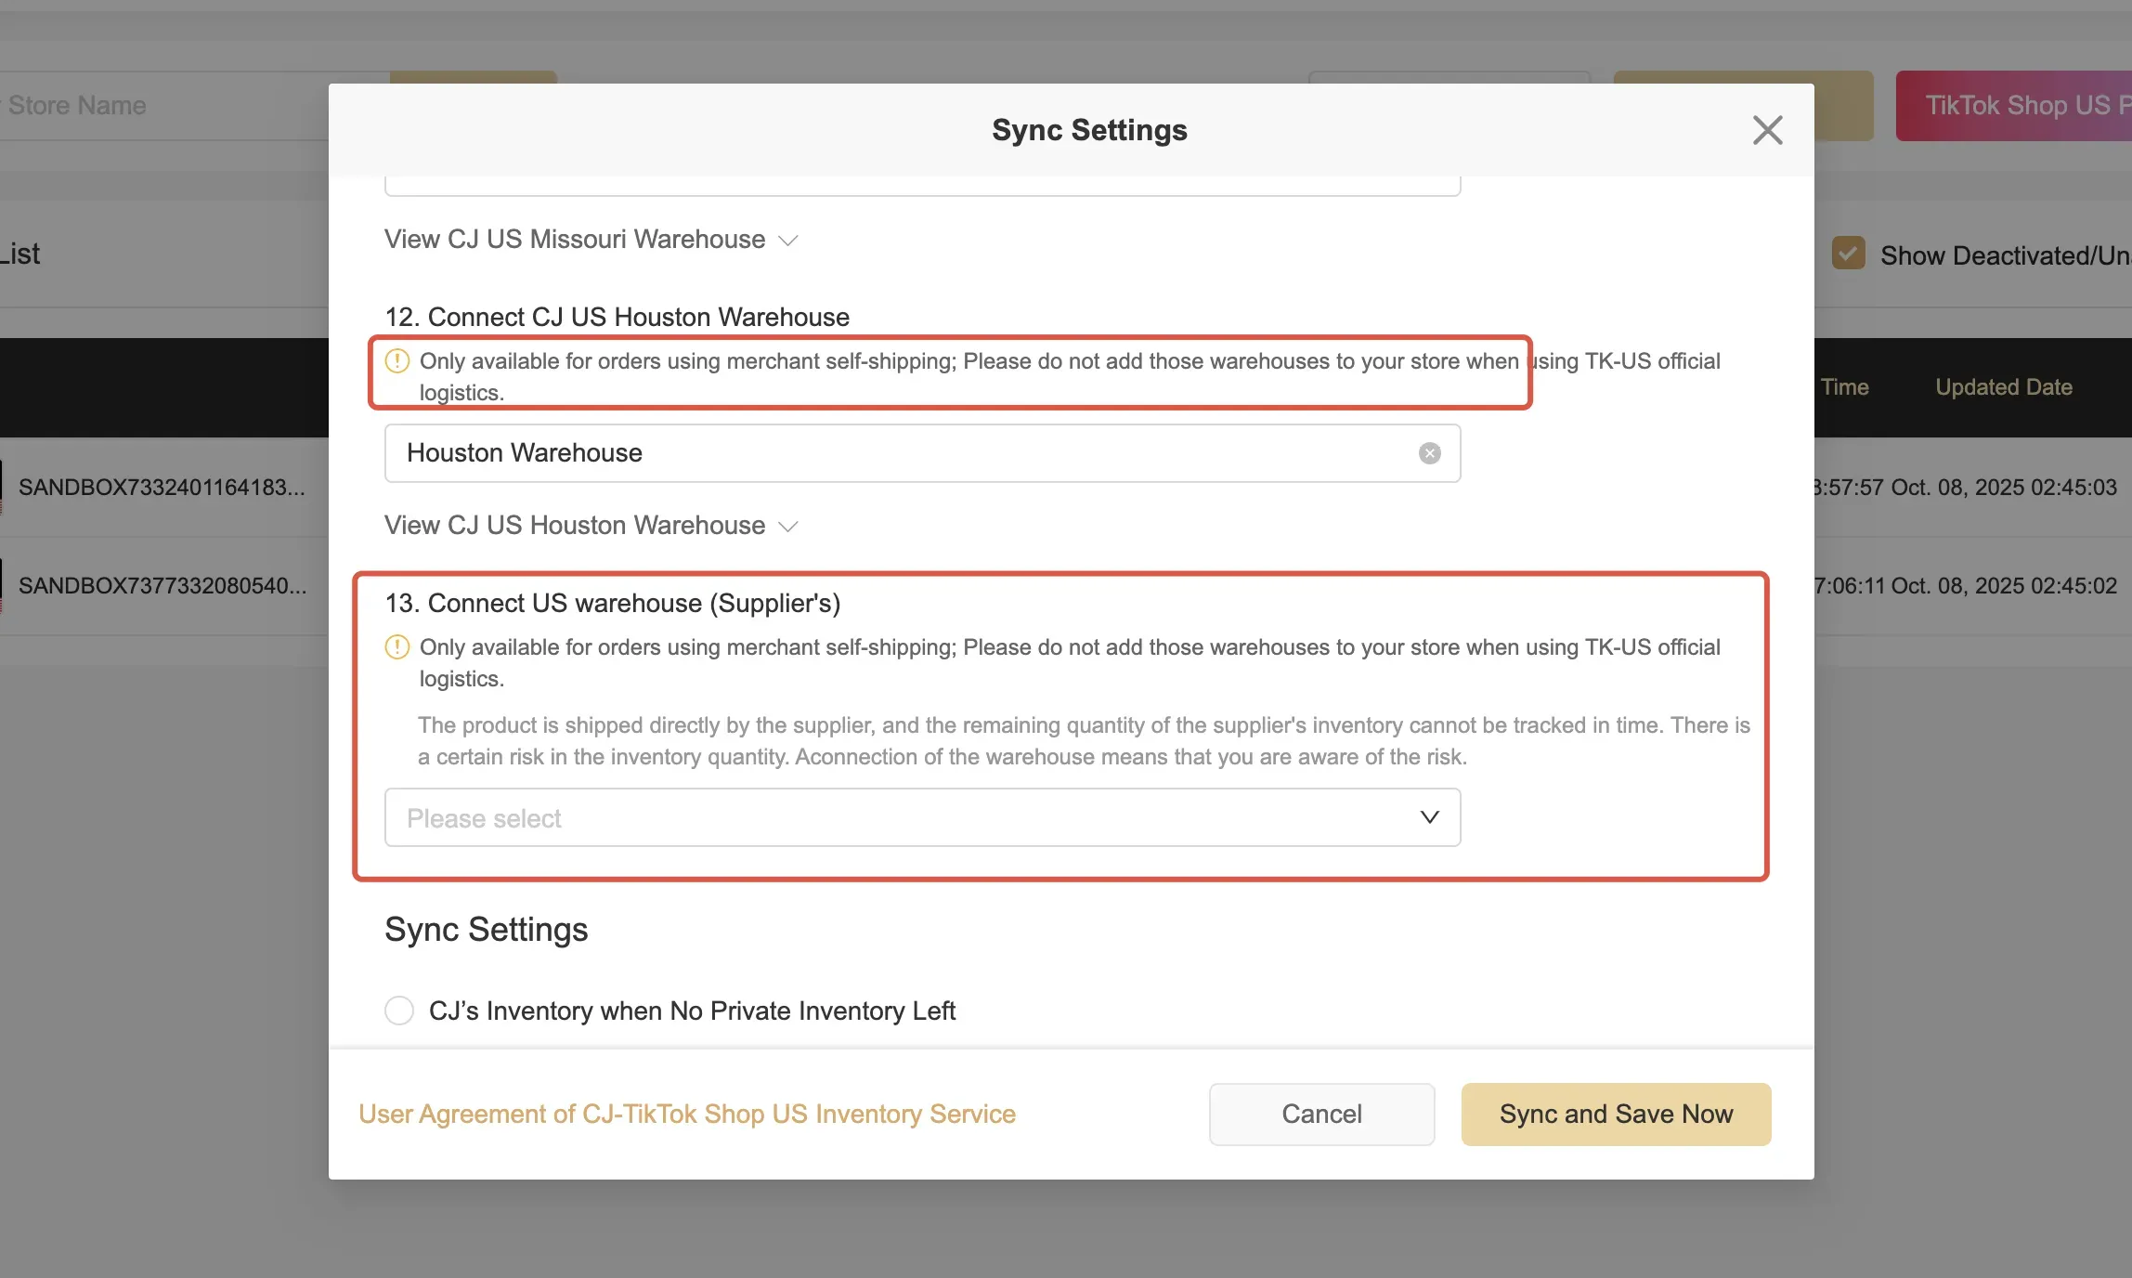Click warning icon under Supplier's warehouse heading
The width and height of the screenshot is (2132, 1278).
point(397,647)
